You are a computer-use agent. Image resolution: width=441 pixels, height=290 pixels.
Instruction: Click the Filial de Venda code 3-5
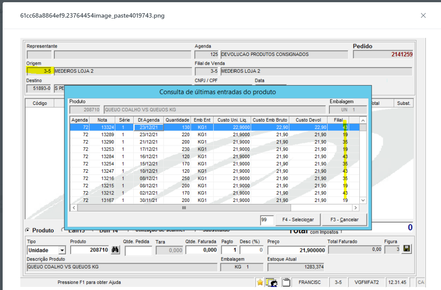207,71
